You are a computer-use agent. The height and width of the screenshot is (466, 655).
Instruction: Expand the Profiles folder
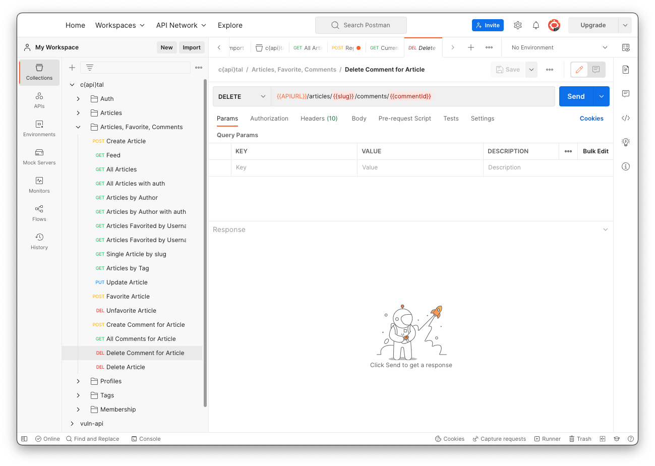(78, 381)
